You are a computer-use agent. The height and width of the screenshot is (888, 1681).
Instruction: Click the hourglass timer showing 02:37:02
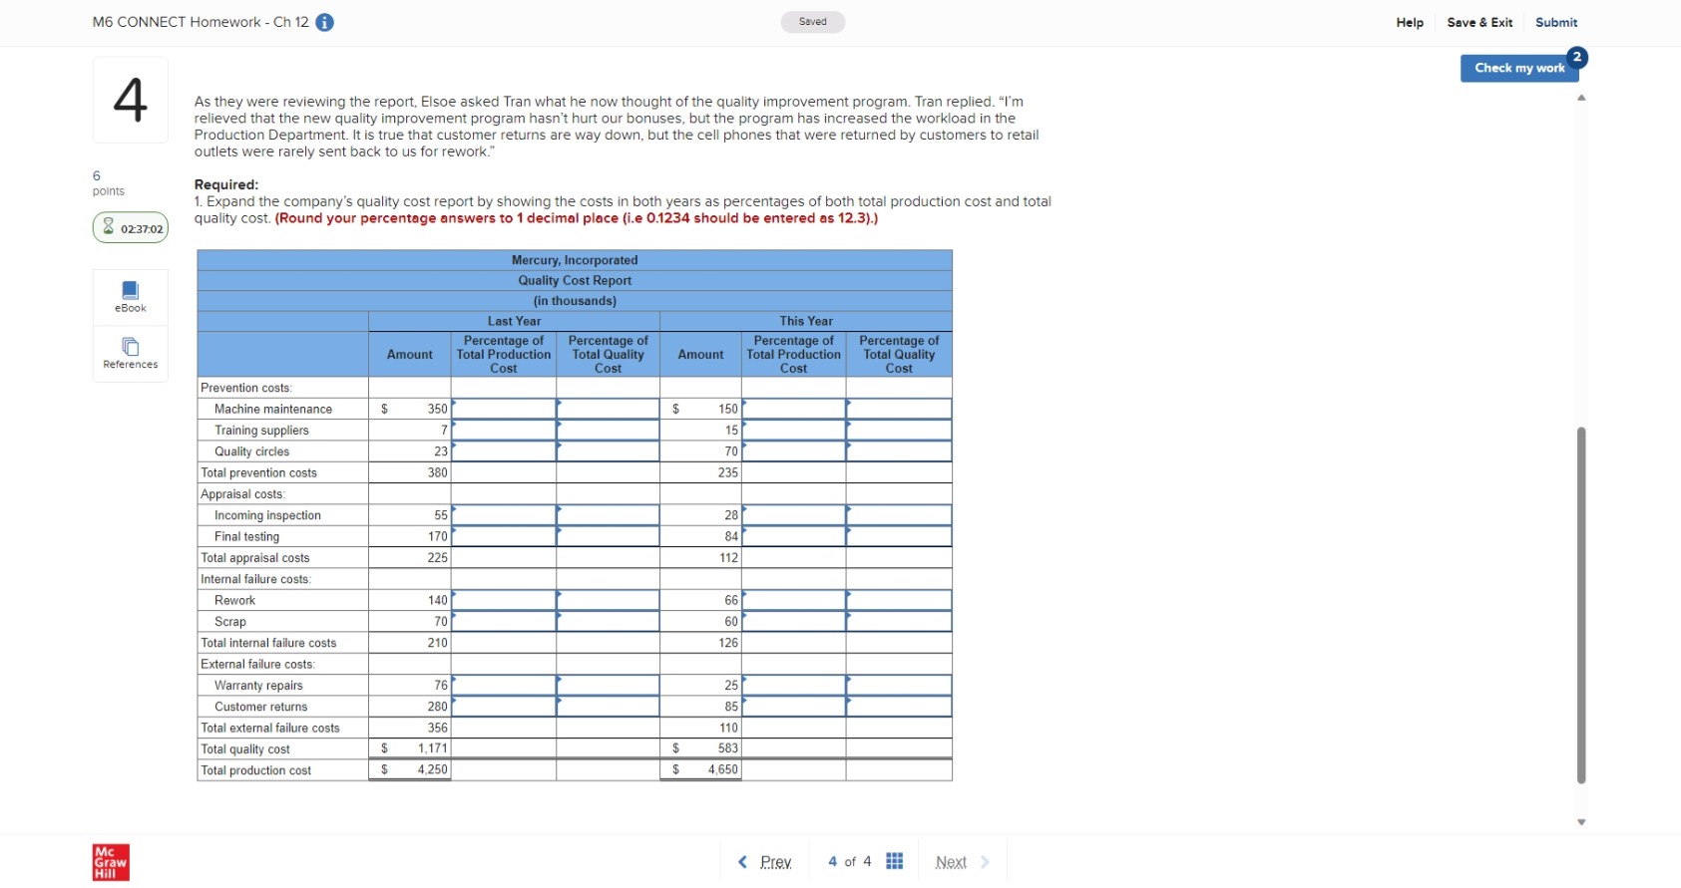(131, 228)
